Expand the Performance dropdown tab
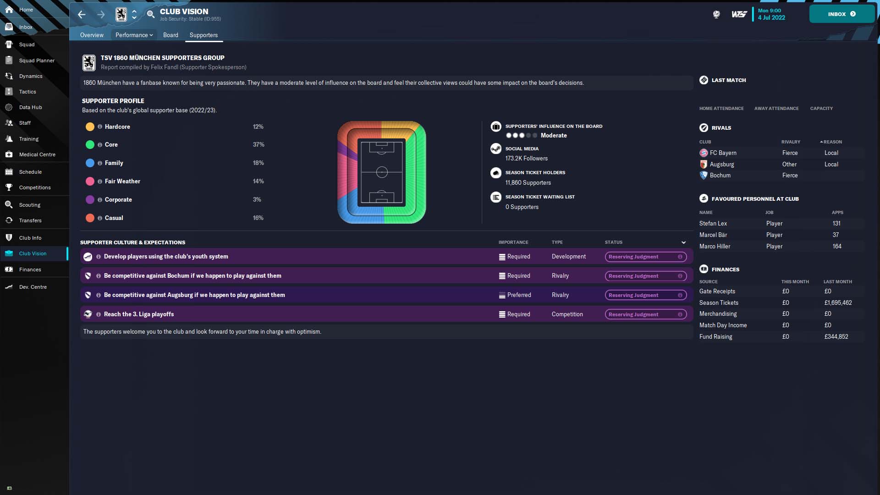The width and height of the screenshot is (880, 495). [134, 35]
